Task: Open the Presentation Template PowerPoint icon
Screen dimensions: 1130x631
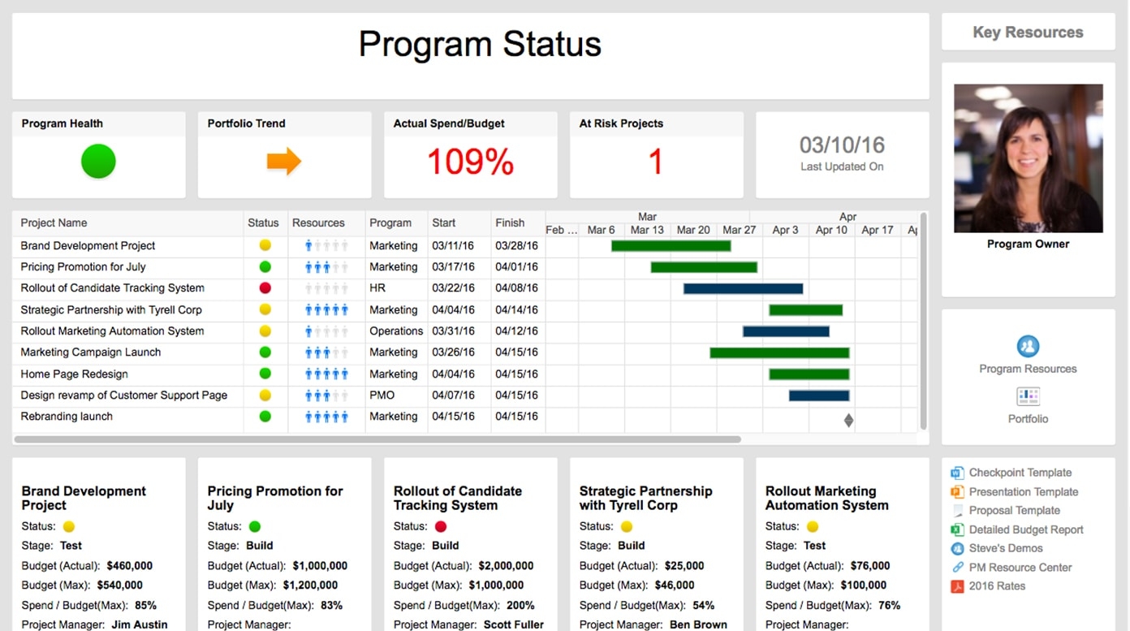Action: click(957, 491)
